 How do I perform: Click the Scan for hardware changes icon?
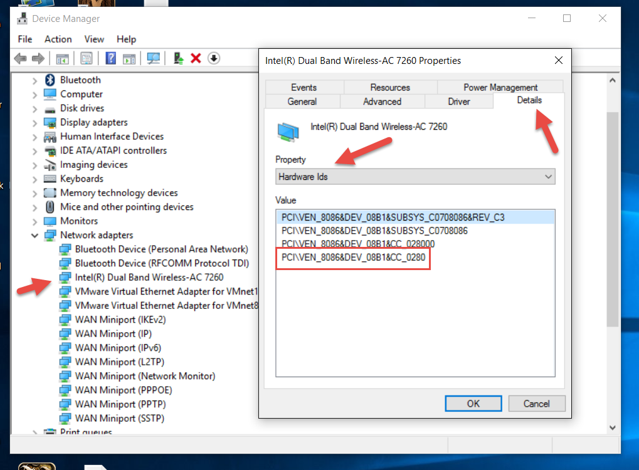point(152,58)
